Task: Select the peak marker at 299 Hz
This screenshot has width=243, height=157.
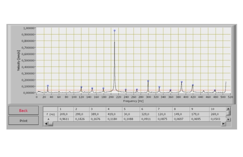Action: click(148, 81)
